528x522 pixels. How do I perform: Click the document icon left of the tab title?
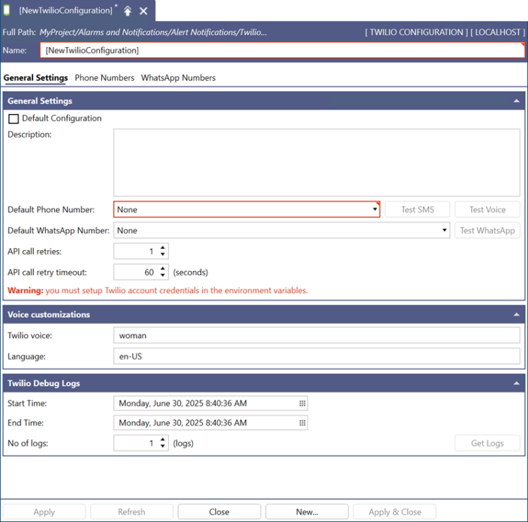click(x=7, y=11)
